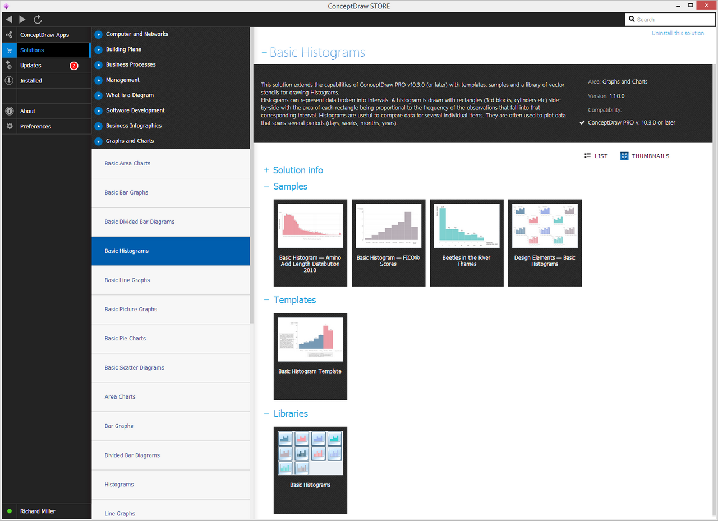
Task: Select Basic Pie Charts solution
Action: (171, 339)
